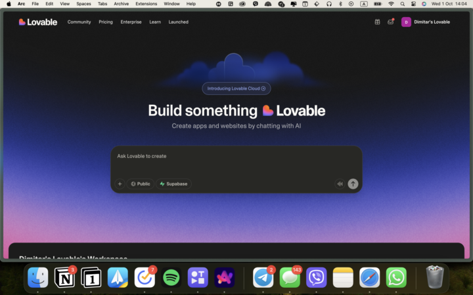The width and height of the screenshot is (473, 295).
Task: Toggle the Supabase integration chip
Action: (x=173, y=184)
